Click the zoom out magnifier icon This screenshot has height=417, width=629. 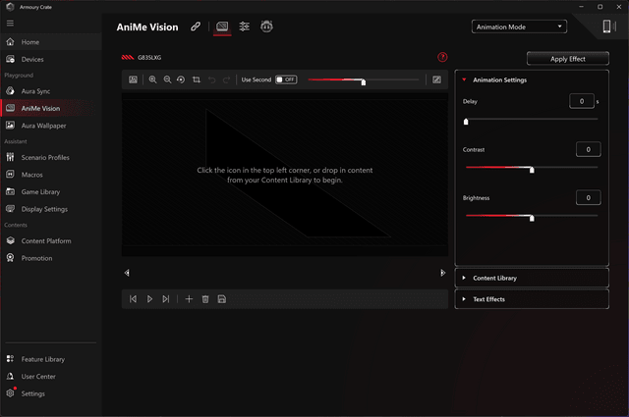[x=167, y=79]
